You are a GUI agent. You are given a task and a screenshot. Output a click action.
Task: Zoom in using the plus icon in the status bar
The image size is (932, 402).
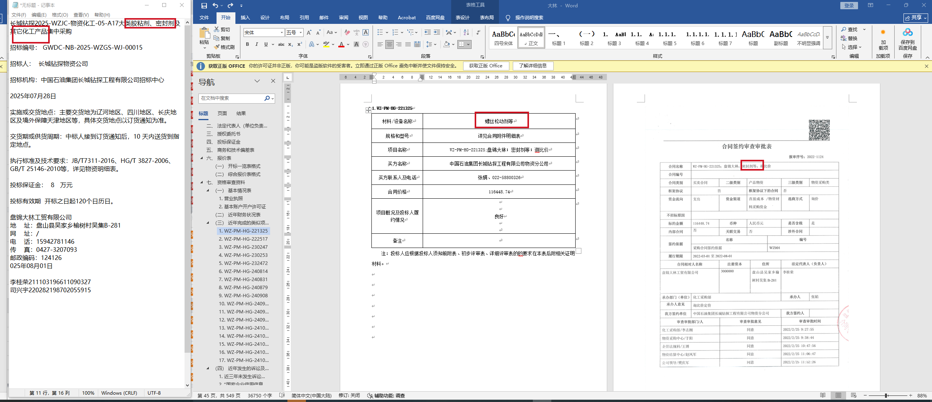pos(910,395)
